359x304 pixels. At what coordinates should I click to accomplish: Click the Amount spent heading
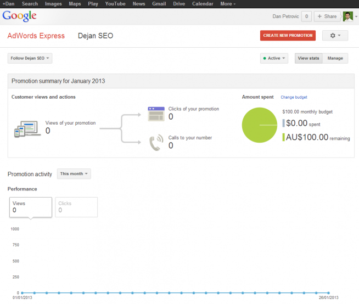(258, 97)
